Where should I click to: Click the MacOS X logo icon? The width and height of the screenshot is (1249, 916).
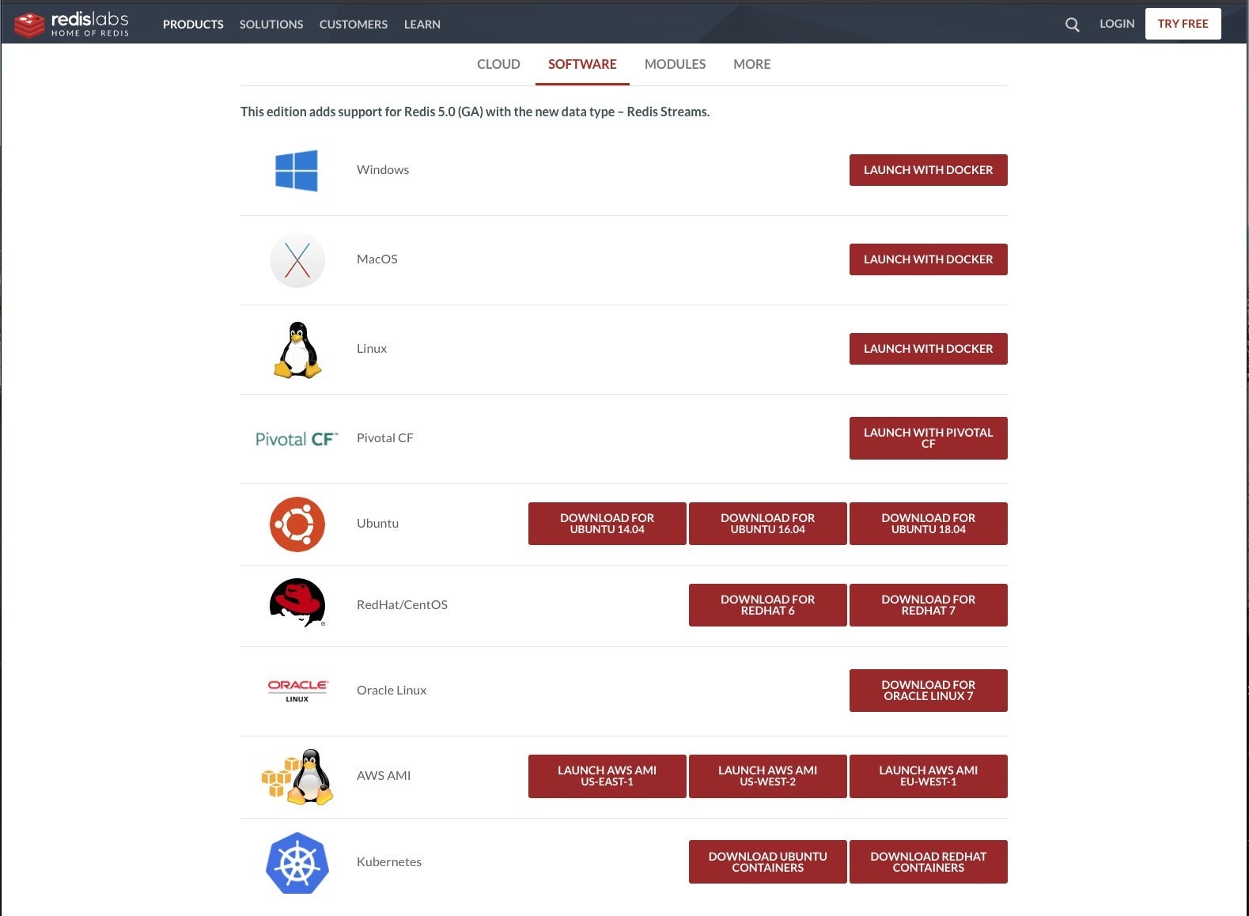point(297,259)
